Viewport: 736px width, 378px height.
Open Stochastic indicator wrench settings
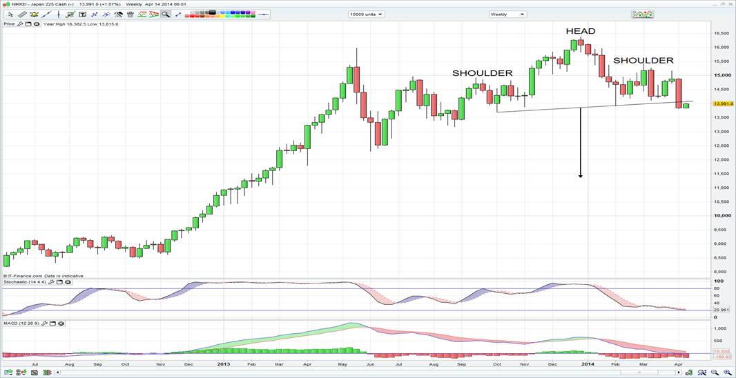coord(52,282)
